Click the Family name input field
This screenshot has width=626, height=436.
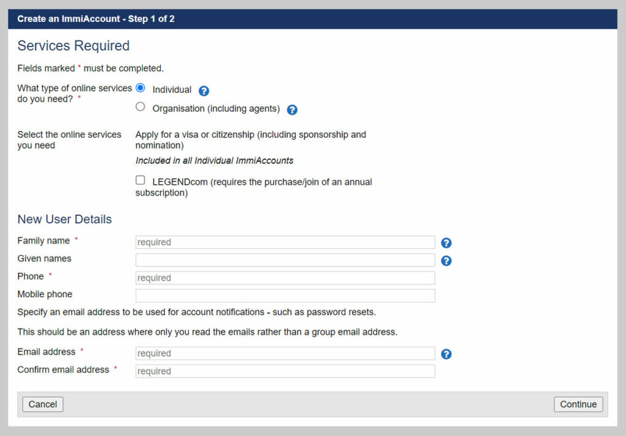pyautogui.click(x=285, y=242)
